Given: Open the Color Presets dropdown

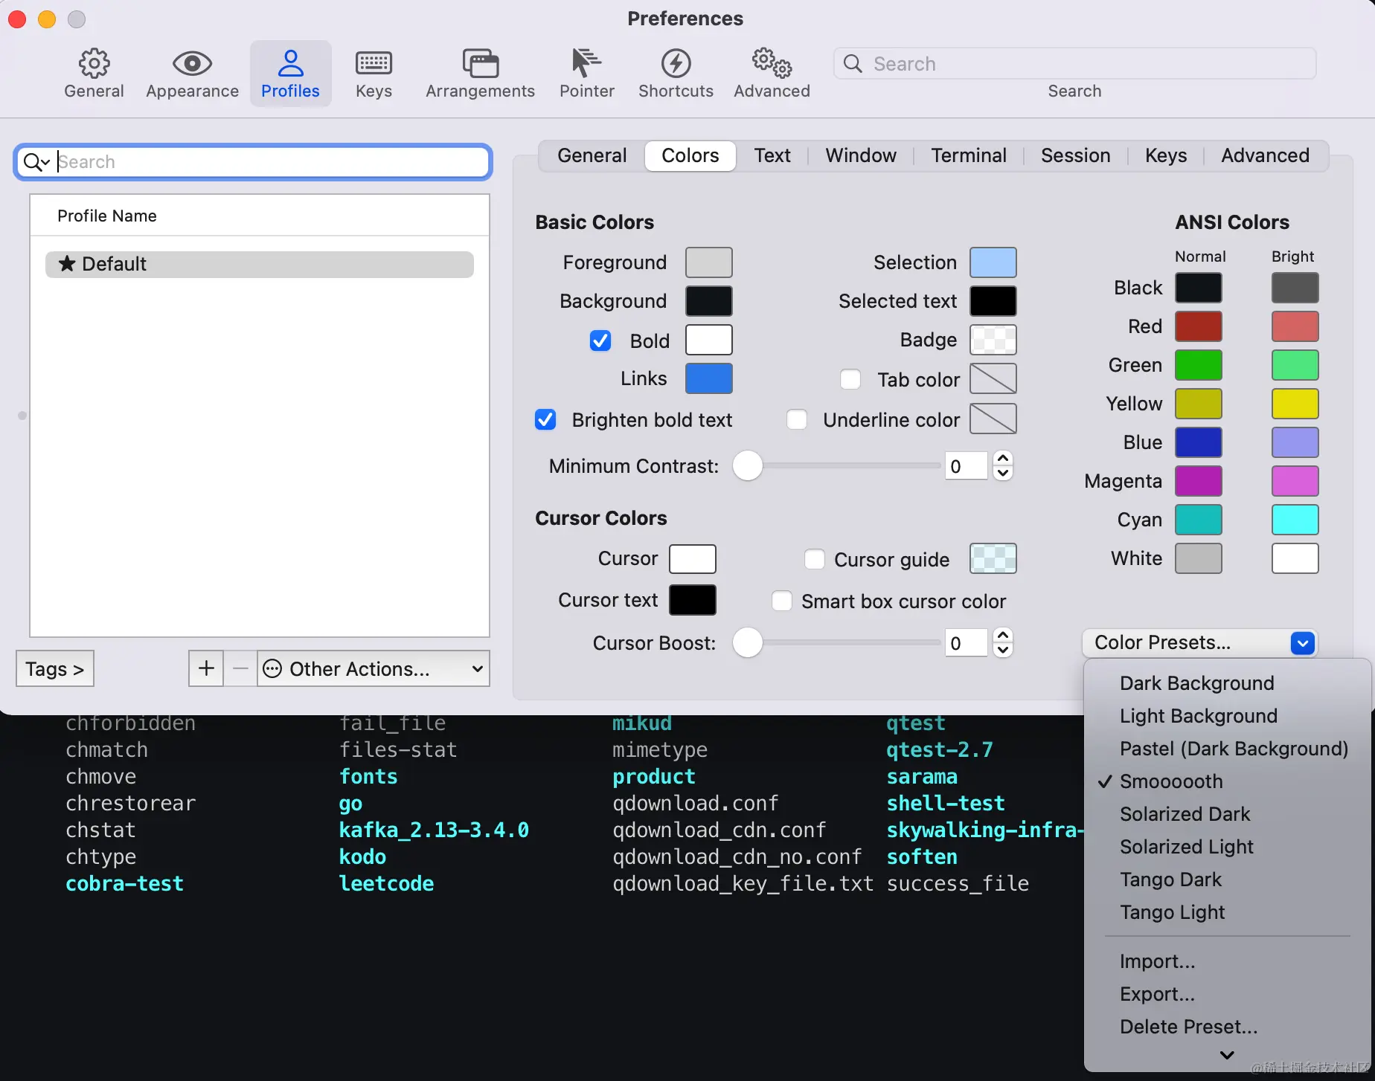Looking at the screenshot, I should [x=1199, y=642].
